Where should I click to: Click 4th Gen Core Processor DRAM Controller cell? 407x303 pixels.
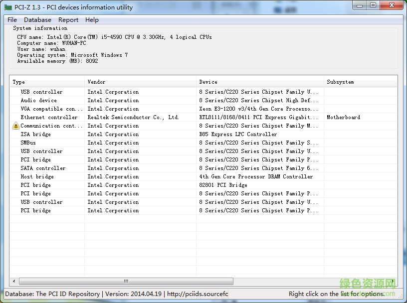click(256, 176)
